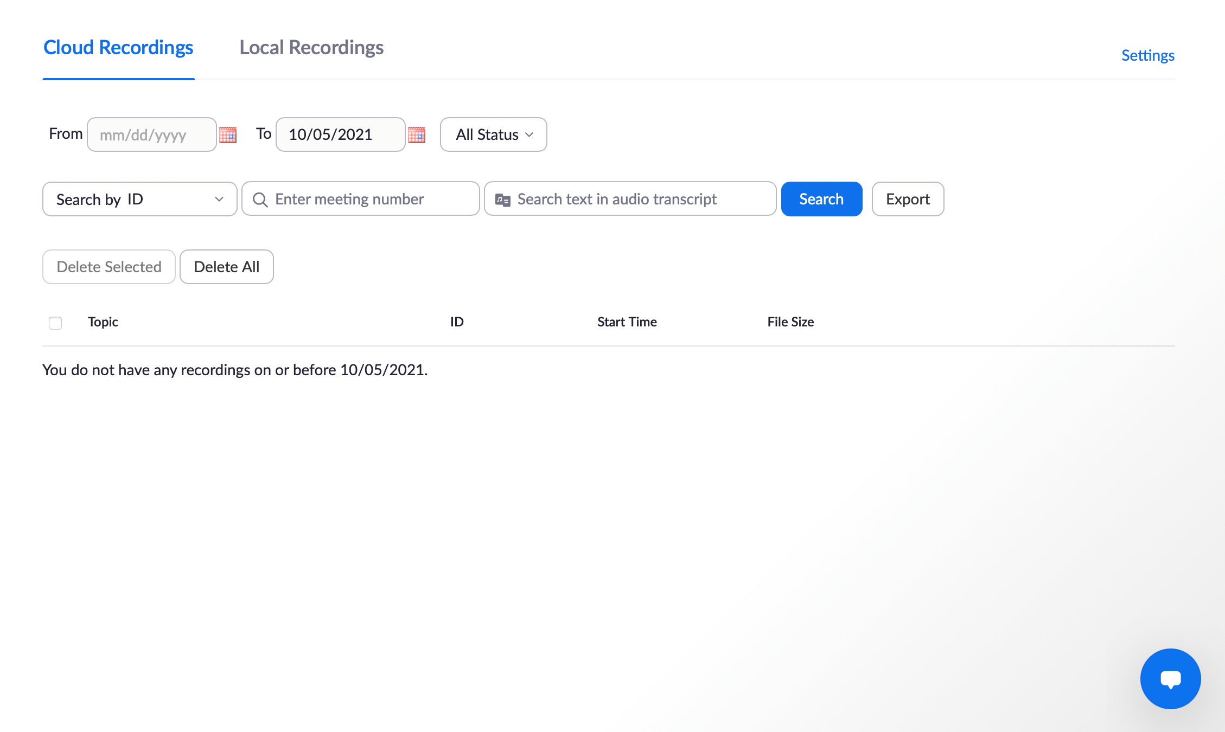Click the Start Time column header
Screen dimensions: 1225x732
(x=627, y=322)
